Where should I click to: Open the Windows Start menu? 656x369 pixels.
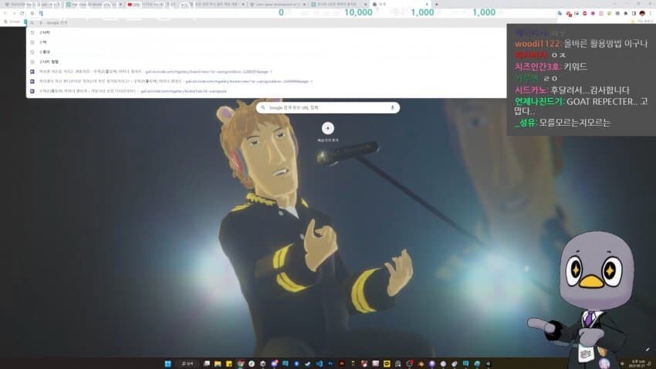coord(167,364)
